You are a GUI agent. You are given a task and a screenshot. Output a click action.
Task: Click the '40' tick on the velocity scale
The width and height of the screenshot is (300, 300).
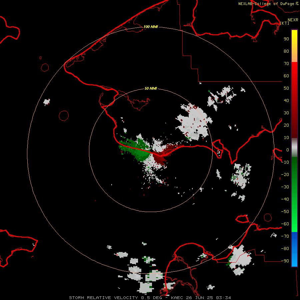286,100
